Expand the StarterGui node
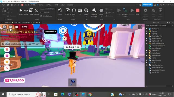 (147, 51)
